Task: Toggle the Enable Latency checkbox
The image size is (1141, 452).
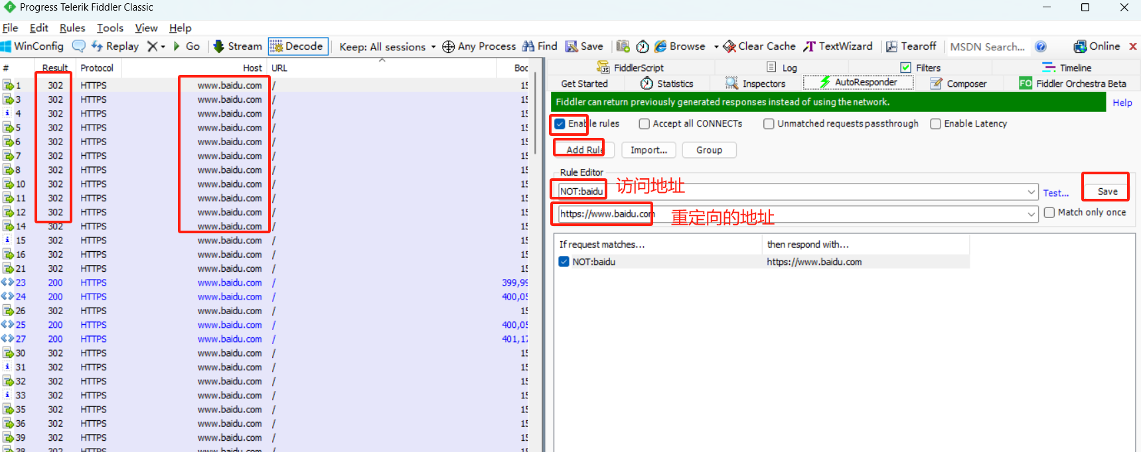Action: 935,124
